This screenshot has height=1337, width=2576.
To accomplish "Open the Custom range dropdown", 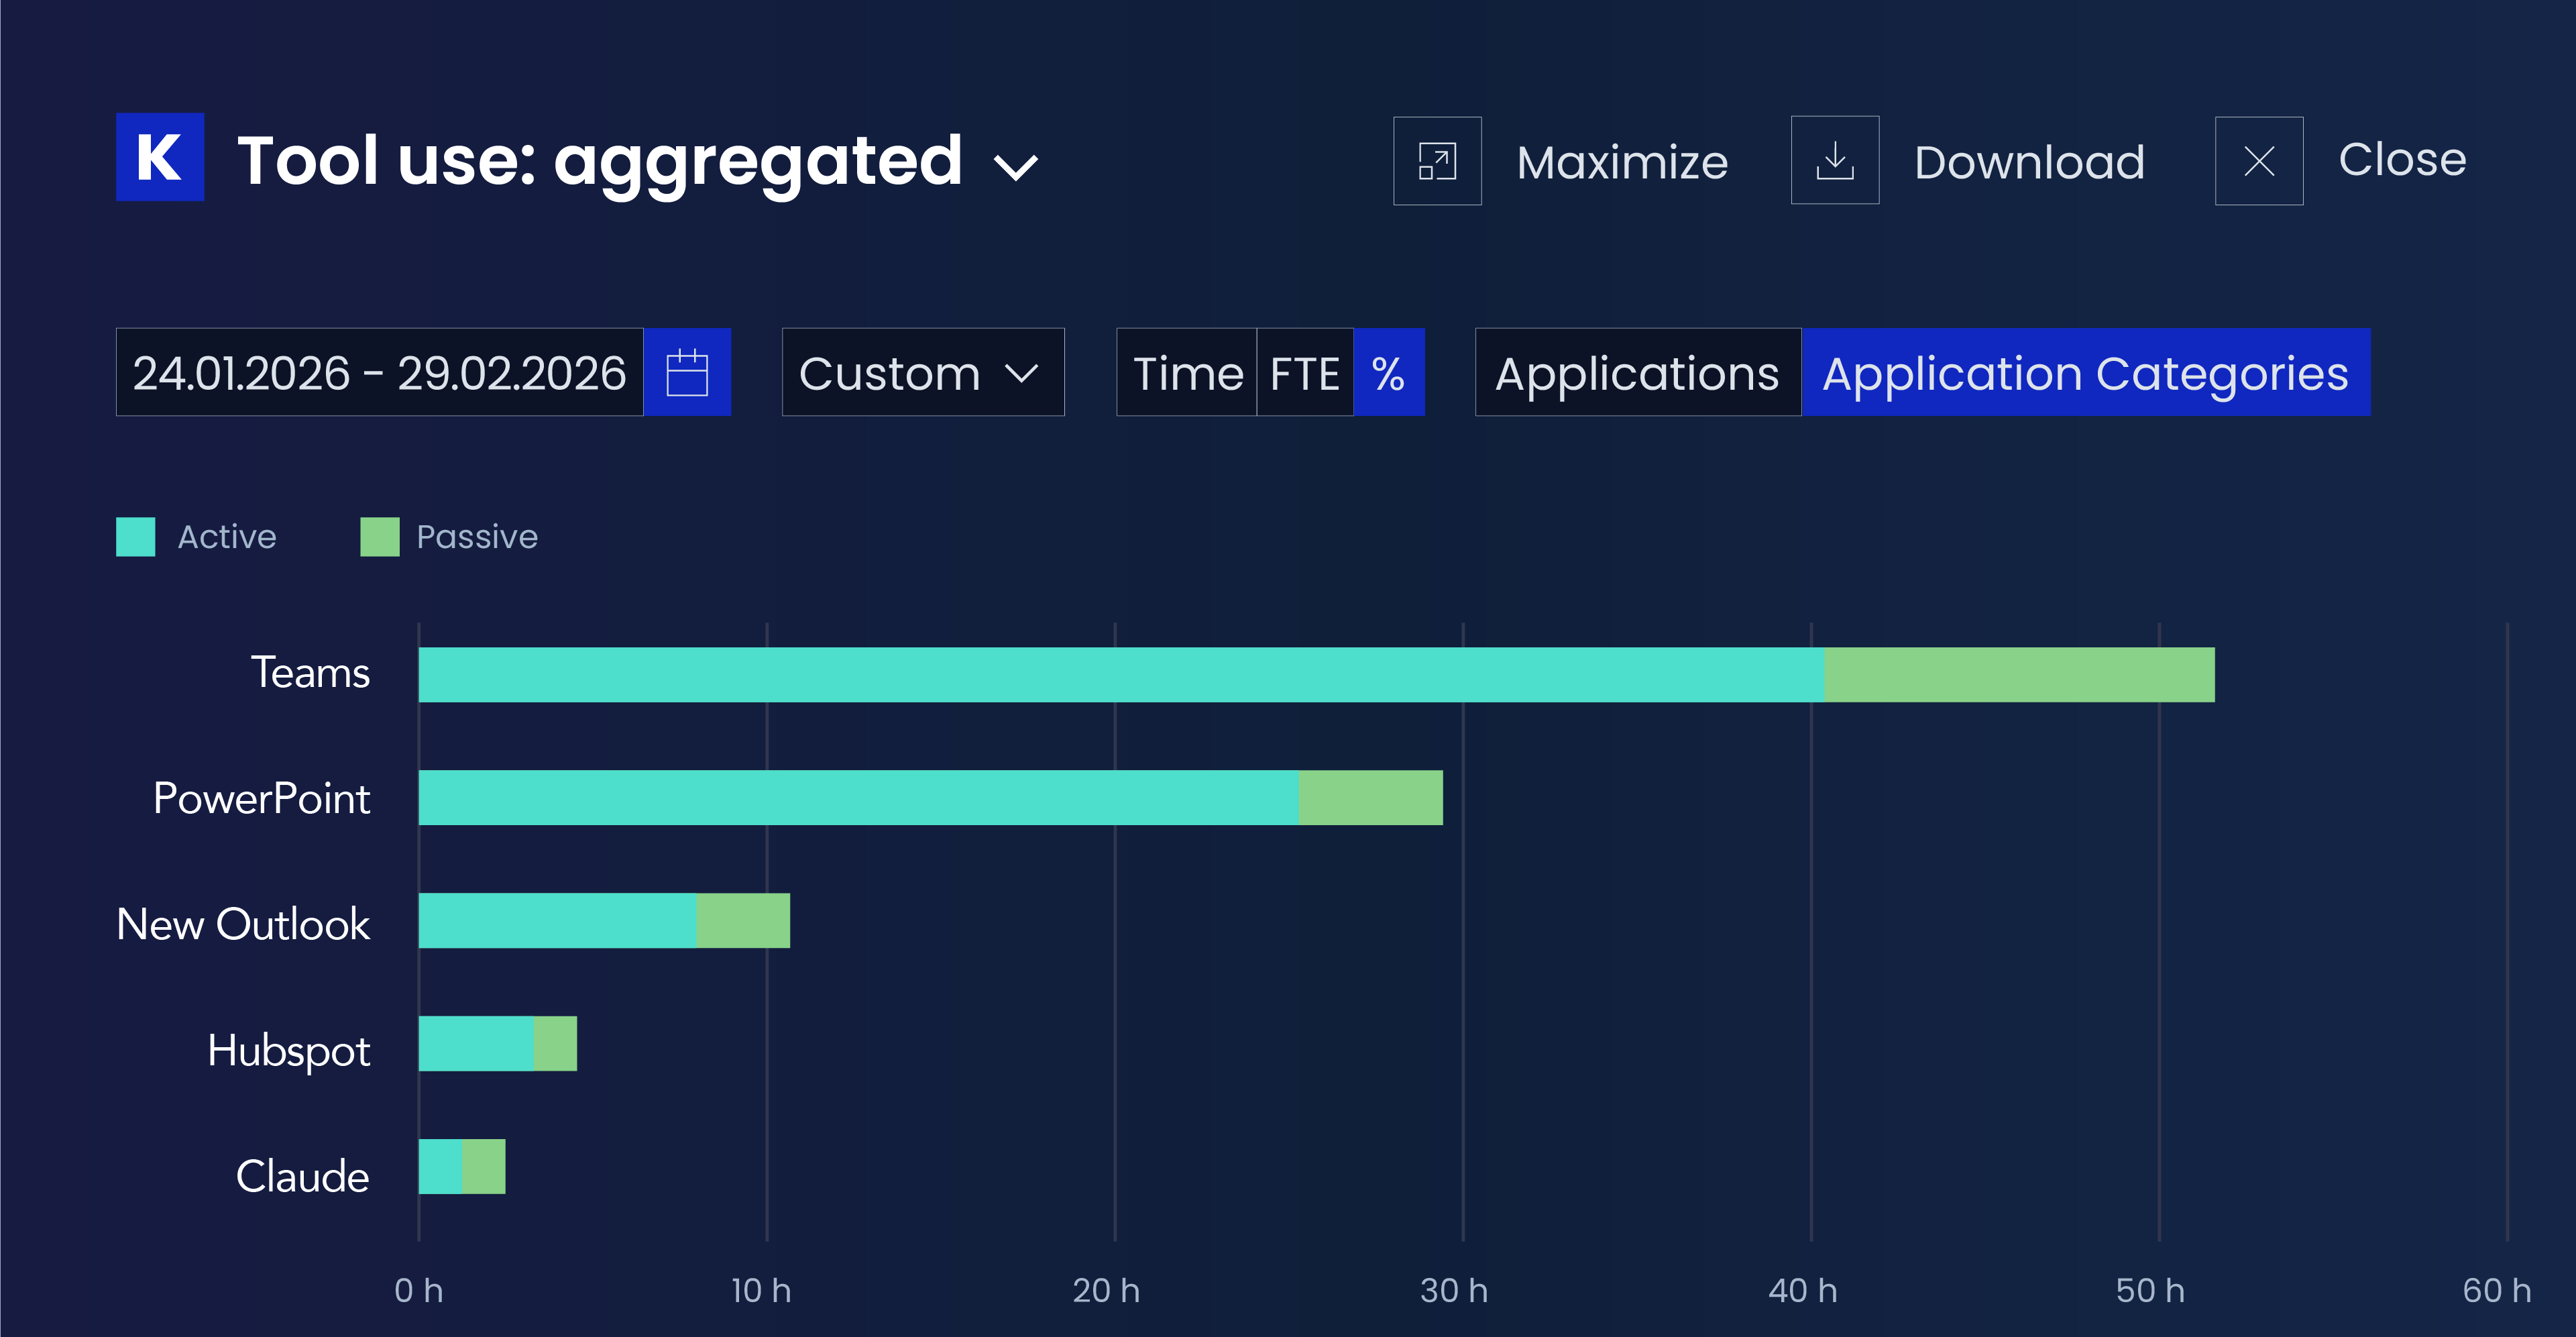I will point(923,372).
